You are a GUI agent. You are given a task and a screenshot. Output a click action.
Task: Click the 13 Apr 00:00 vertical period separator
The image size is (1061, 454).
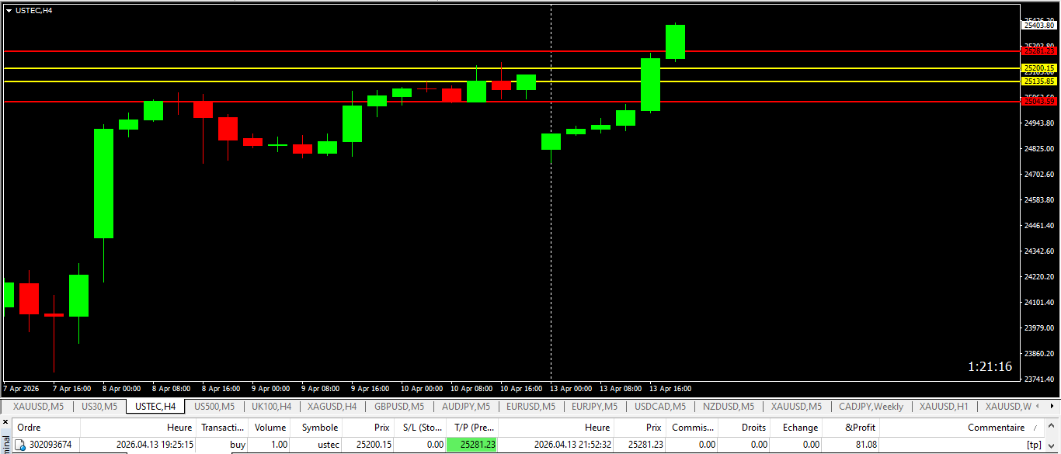click(x=551, y=233)
